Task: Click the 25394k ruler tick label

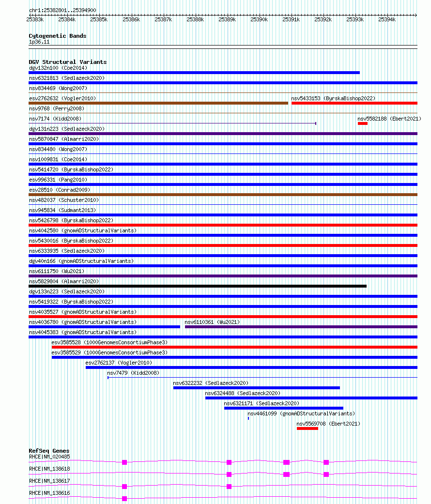Action: 387,19
